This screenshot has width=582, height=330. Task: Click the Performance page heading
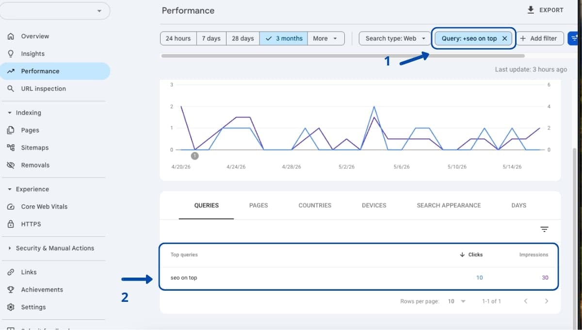[x=188, y=10]
